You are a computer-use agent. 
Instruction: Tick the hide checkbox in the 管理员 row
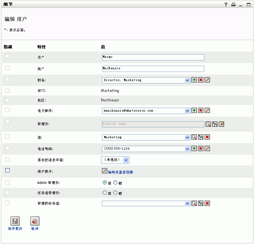[x=8, y=121]
